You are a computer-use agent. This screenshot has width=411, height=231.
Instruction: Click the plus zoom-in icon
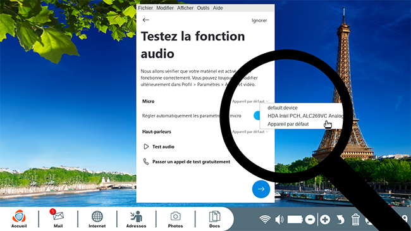point(325,220)
